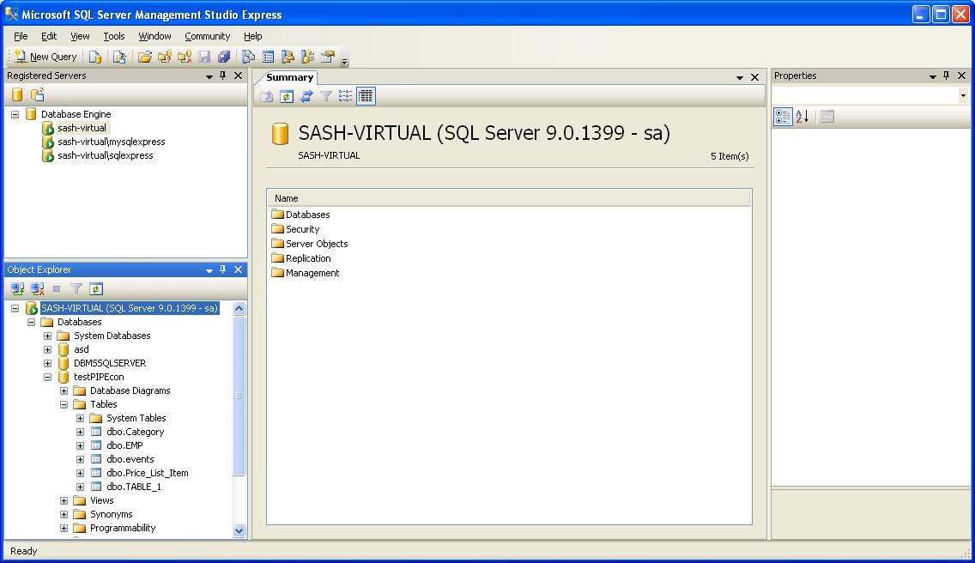Toggle auto-hide pin on Properties panel
Screen dimensions: 975x563
click(947, 76)
